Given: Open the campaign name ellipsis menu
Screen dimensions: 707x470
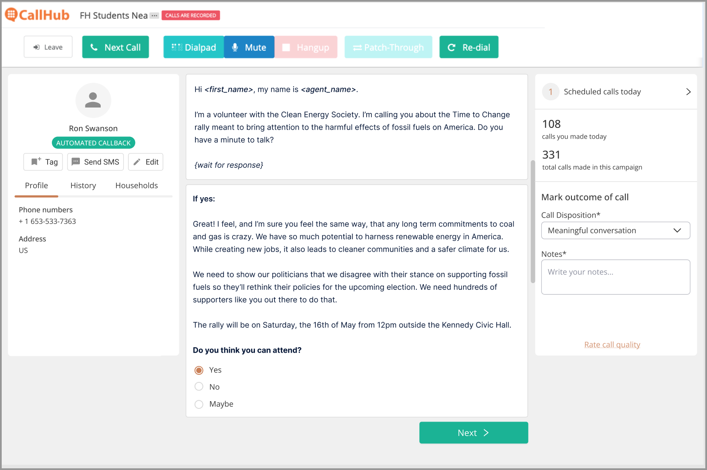Looking at the screenshot, I should (154, 16).
